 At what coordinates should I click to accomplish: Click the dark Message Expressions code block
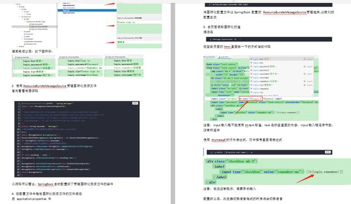(x=269, y=39)
